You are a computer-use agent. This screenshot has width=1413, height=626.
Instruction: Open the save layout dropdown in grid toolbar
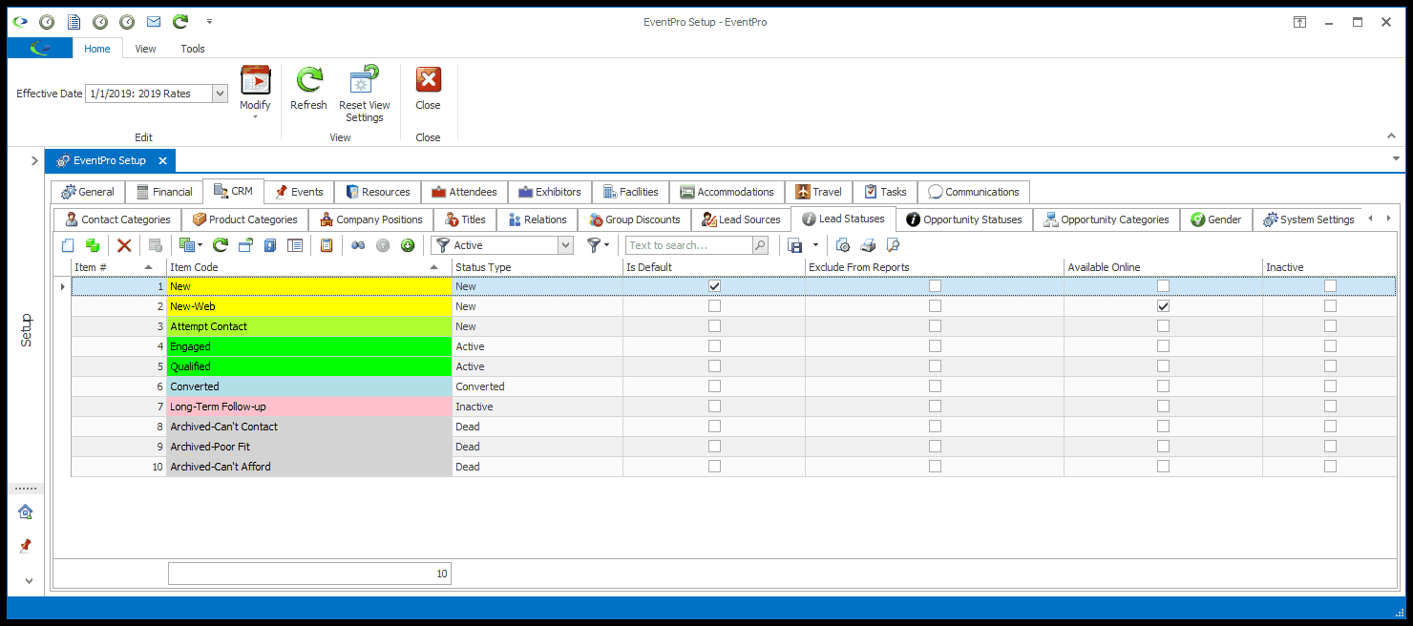[x=815, y=245]
